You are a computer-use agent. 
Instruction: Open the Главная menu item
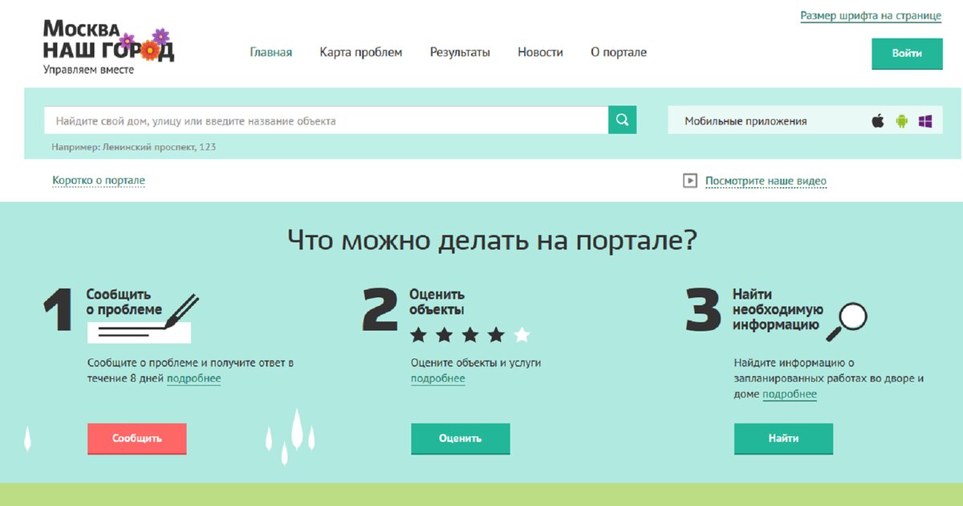(x=270, y=52)
